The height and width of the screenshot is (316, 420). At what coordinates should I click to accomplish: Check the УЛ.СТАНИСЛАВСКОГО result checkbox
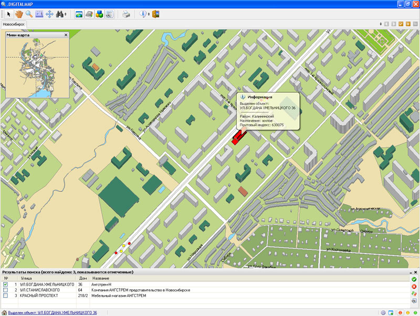click(6, 290)
